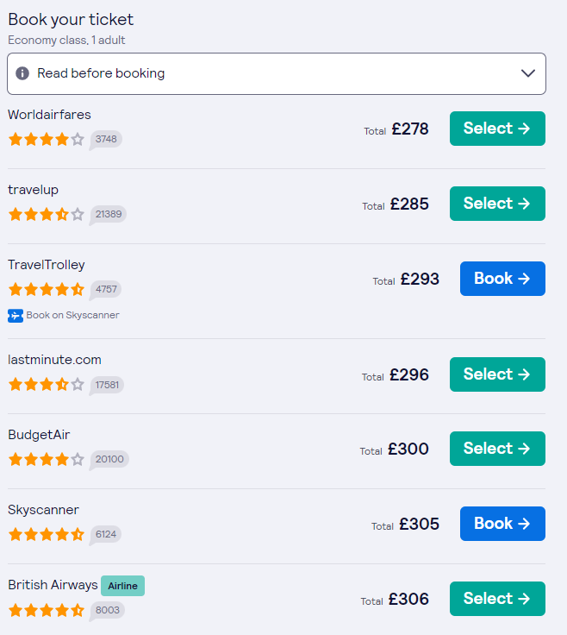
Task: Expand the Read before booking chevron
Action: pyautogui.click(x=528, y=73)
